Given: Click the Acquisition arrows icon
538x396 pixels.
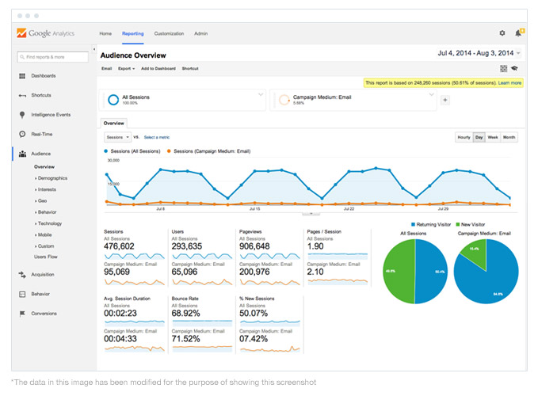Looking at the screenshot, I should click(22, 274).
